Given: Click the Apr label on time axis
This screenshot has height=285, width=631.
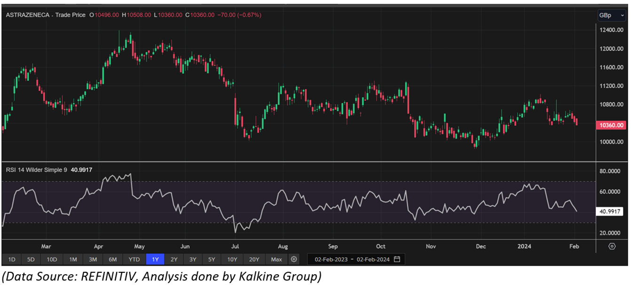Looking at the screenshot, I should pos(98,246).
